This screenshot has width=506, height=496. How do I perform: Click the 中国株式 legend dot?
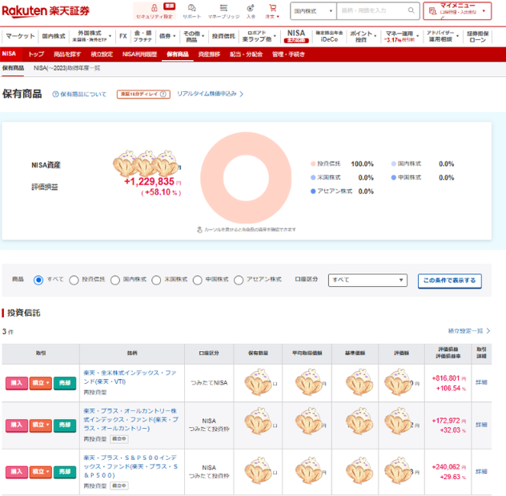click(393, 177)
